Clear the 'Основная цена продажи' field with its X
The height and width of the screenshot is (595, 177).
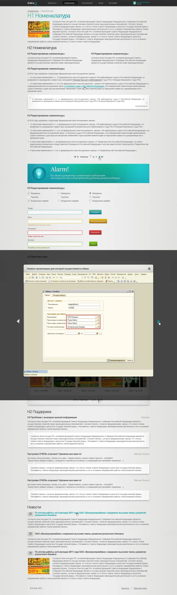pos(98,327)
